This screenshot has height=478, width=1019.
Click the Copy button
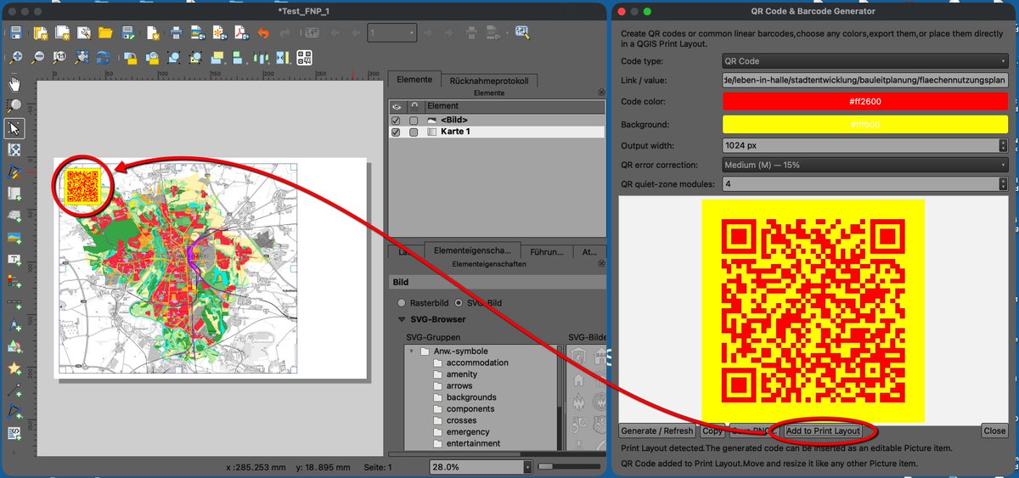[x=712, y=431]
